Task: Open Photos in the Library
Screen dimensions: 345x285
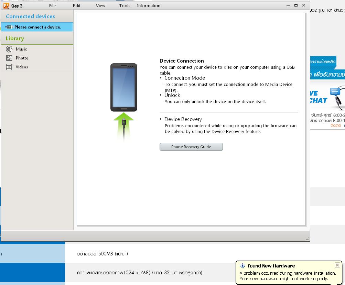Action: click(22, 58)
